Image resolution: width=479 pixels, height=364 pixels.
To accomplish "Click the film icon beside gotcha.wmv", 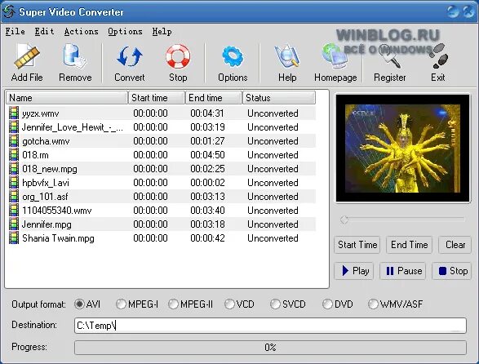I will (x=14, y=141).
